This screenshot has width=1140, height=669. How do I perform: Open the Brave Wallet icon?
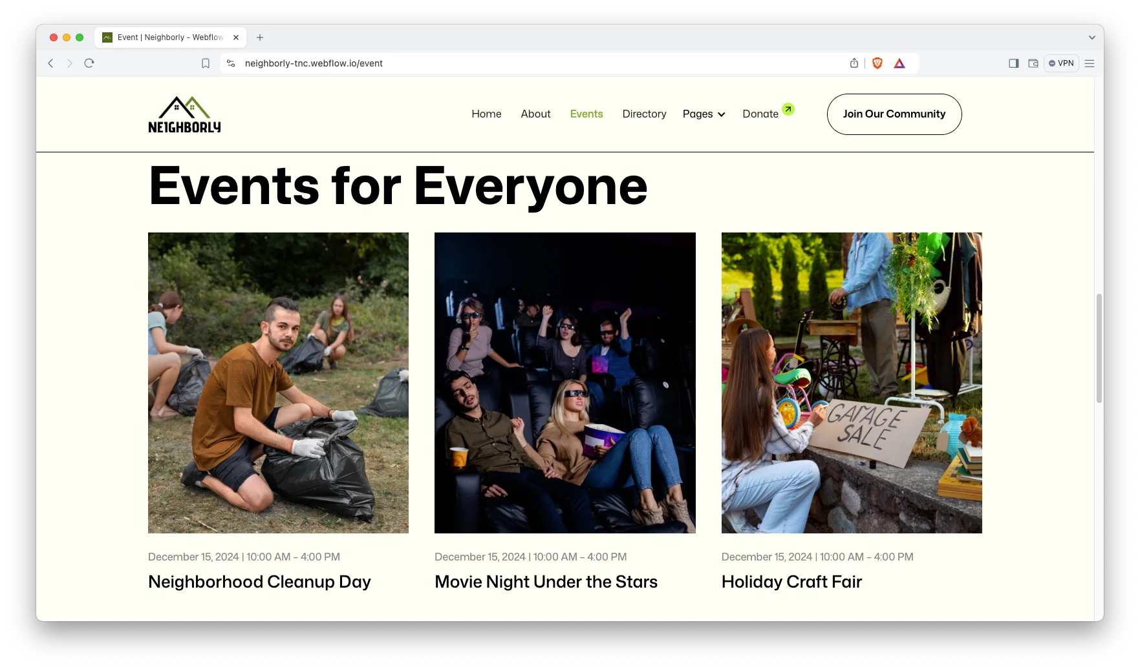pyautogui.click(x=1033, y=63)
